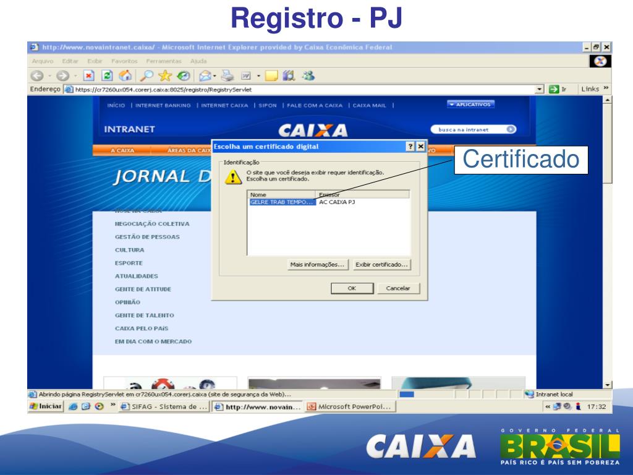Screen dimensions: 633x475
Task: Open the CAIXA MAIL link
Action: 370,105
